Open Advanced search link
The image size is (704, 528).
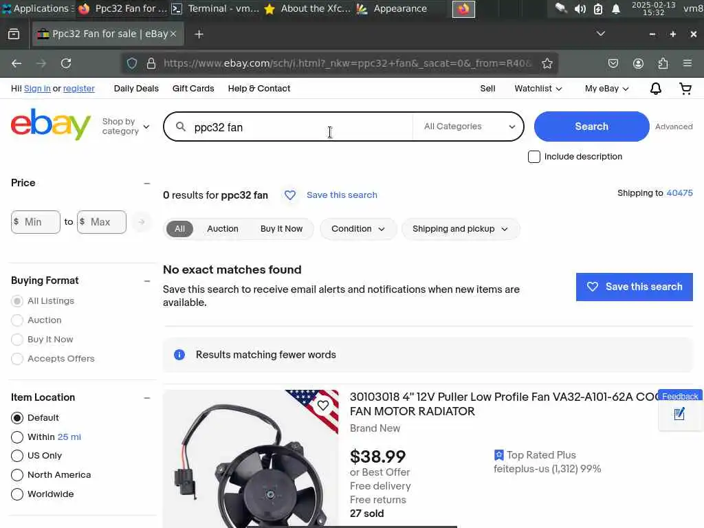[x=674, y=126]
